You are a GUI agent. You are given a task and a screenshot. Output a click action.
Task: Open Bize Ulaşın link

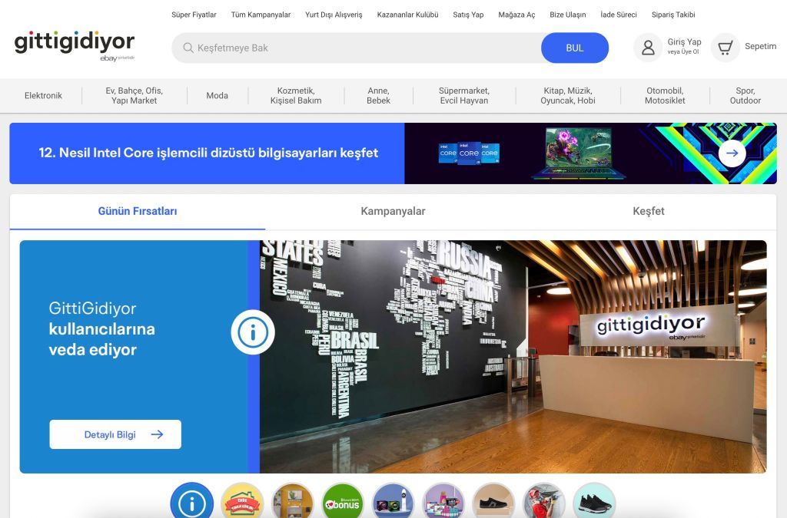point(568,15)
